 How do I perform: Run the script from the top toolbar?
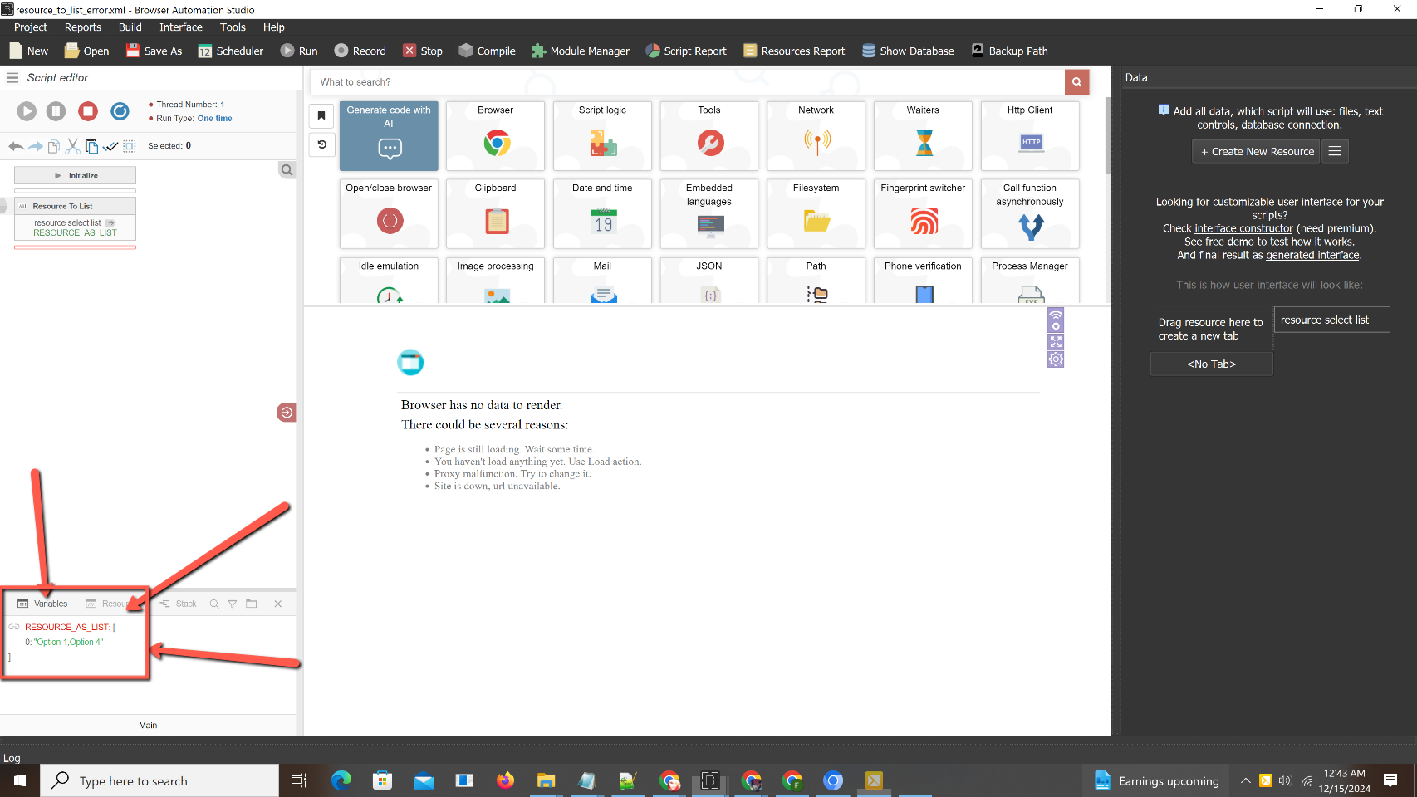pos(298,51)
